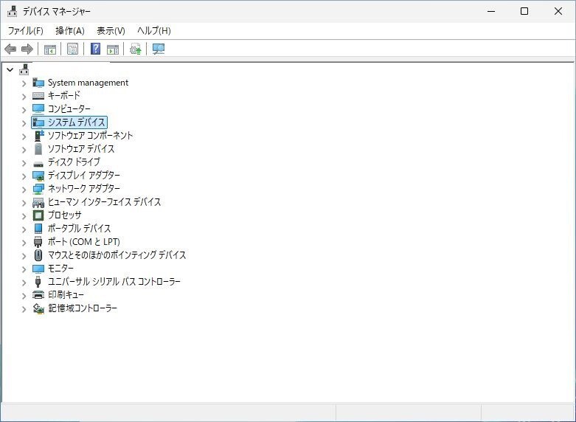Toggle the action pane toolbar icon
Viewport: 576px width, 422px height.
pyautogui.click(x=113, y=49)
